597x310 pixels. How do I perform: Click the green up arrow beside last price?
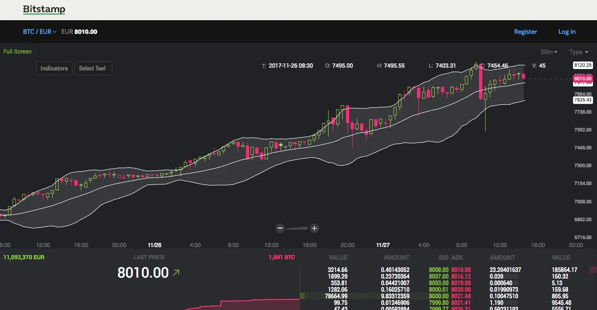tap(176, 272)
